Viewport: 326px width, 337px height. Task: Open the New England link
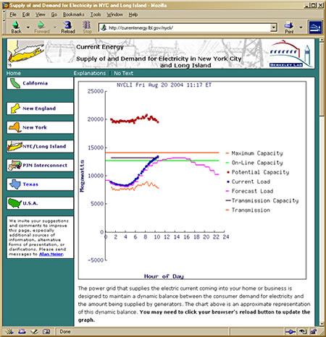[x=39, y=108]
